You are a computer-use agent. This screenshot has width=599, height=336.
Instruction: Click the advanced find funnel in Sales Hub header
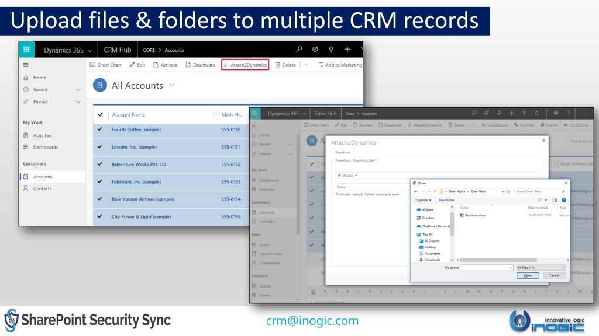524,113
